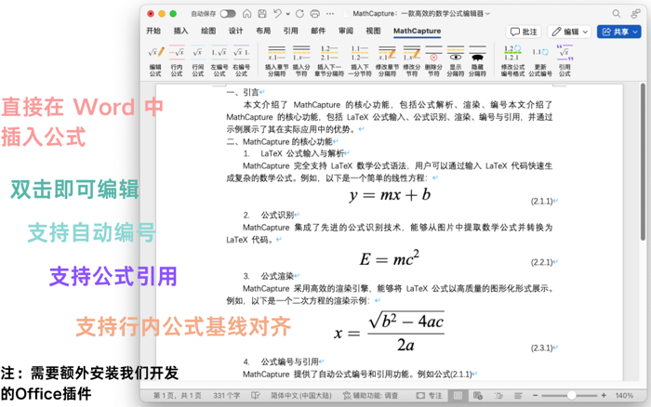Screen dimensions: 651x407
Task: Click the redo/repeat icon
Action: point(299,14)
